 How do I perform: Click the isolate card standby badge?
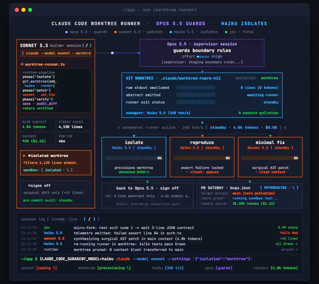click(144, 148)
